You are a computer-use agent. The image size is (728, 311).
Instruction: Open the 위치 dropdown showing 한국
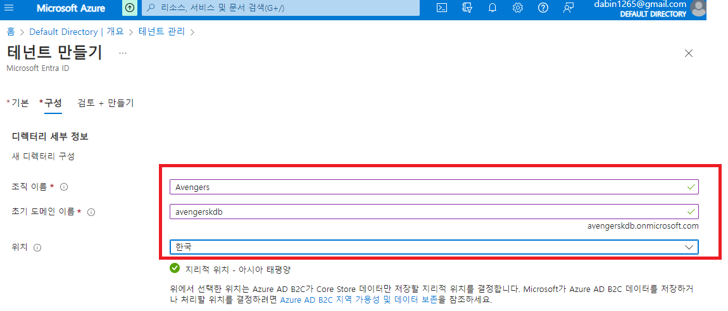434,247
